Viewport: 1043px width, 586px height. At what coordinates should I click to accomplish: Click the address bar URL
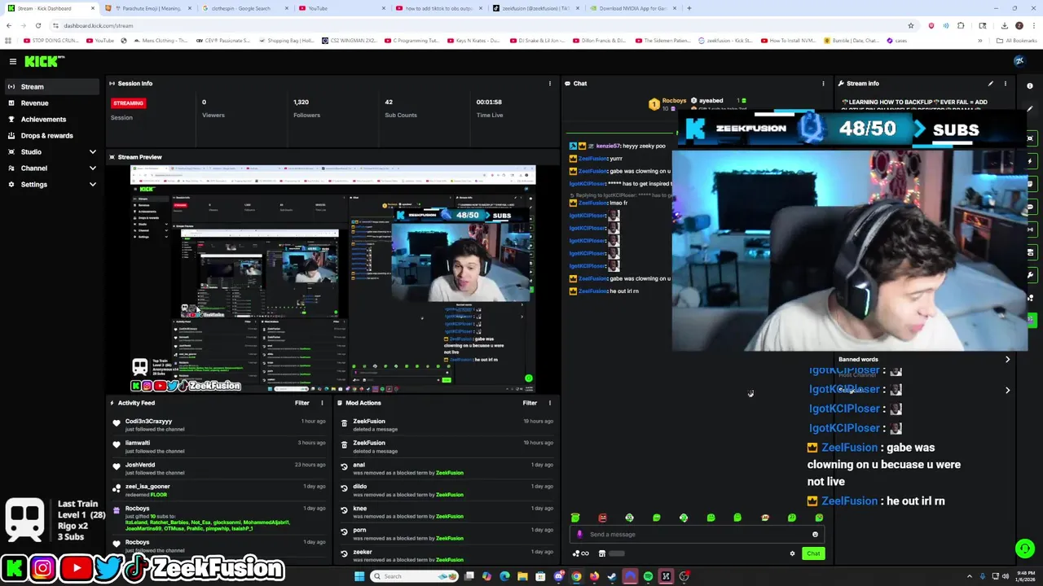pyautogui.click(x=98, y=25)
